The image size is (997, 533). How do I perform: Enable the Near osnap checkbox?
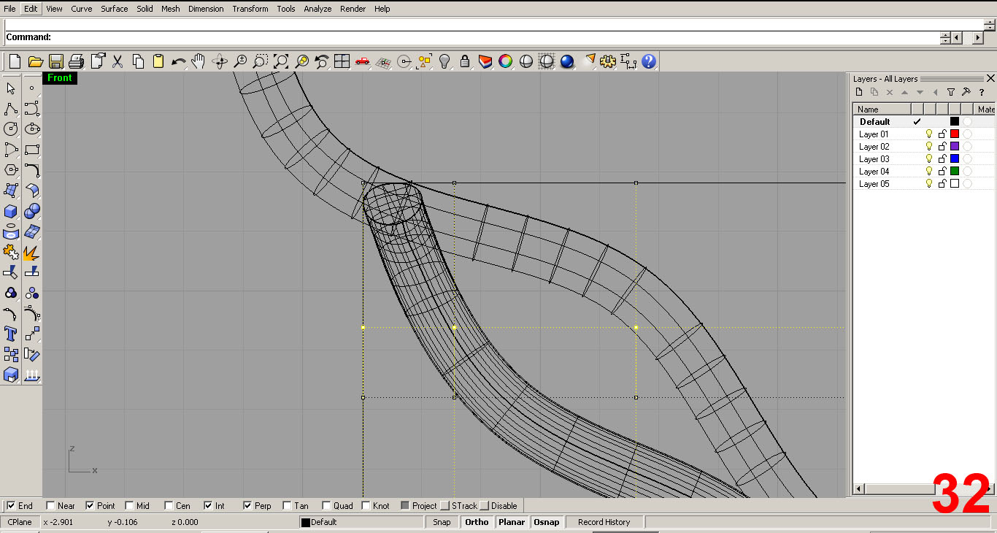click(x=50, y=505)
